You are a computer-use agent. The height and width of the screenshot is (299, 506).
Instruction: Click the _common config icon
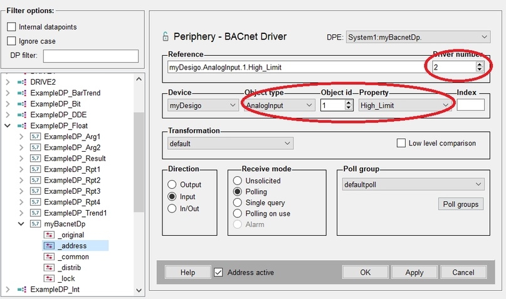coord(49,257)
